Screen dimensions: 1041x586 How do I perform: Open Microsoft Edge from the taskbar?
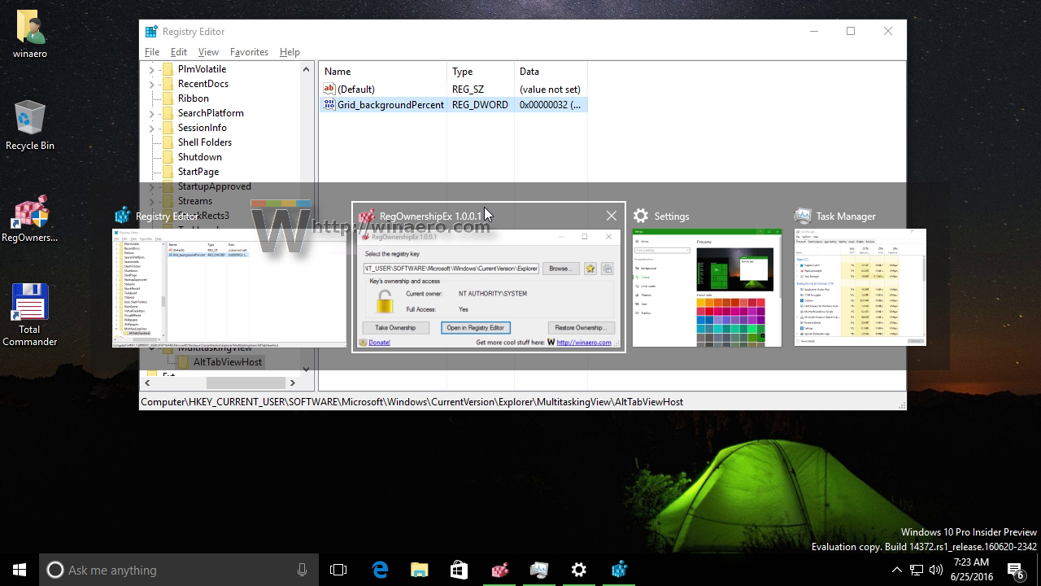point(380,570)
